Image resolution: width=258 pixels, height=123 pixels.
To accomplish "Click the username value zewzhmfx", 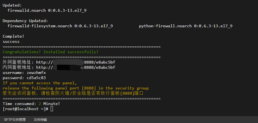I will tap(36, 73).
